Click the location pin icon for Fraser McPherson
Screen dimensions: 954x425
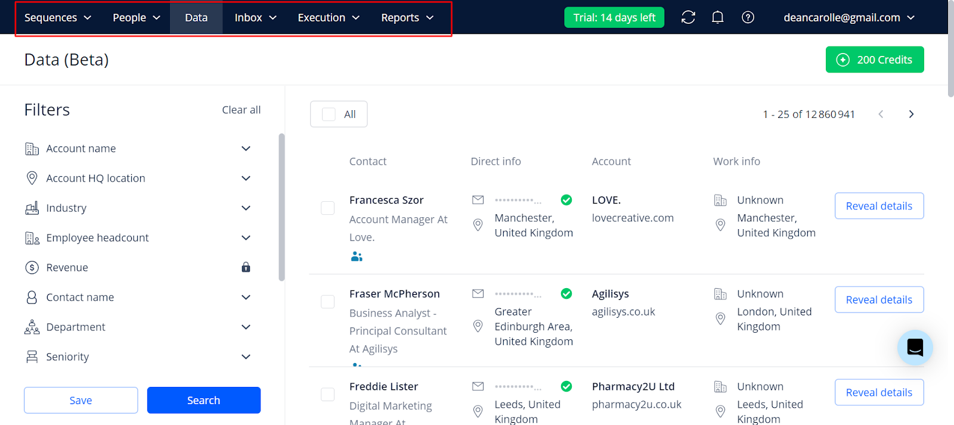pos(478,326)
